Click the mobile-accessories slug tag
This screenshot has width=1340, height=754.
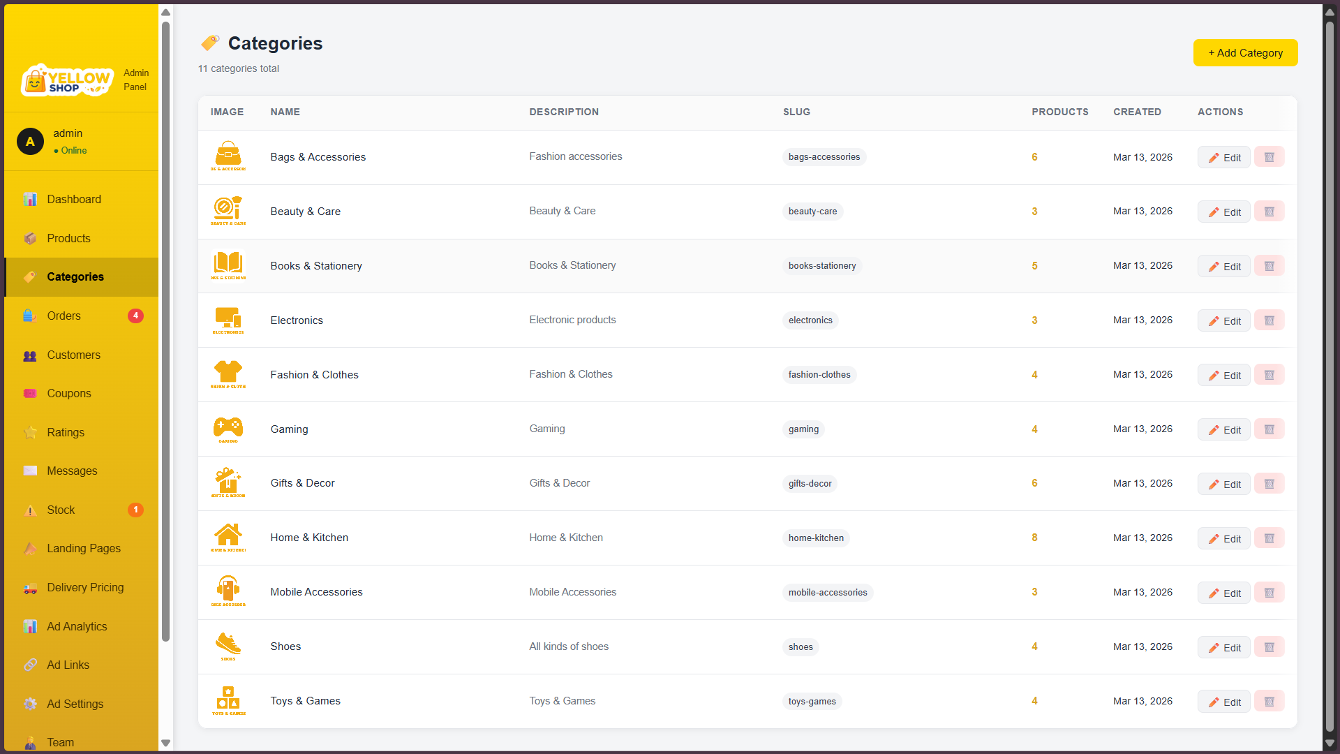pos(828,593)
